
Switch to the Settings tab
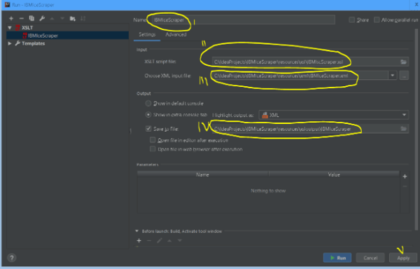(147, 34)
